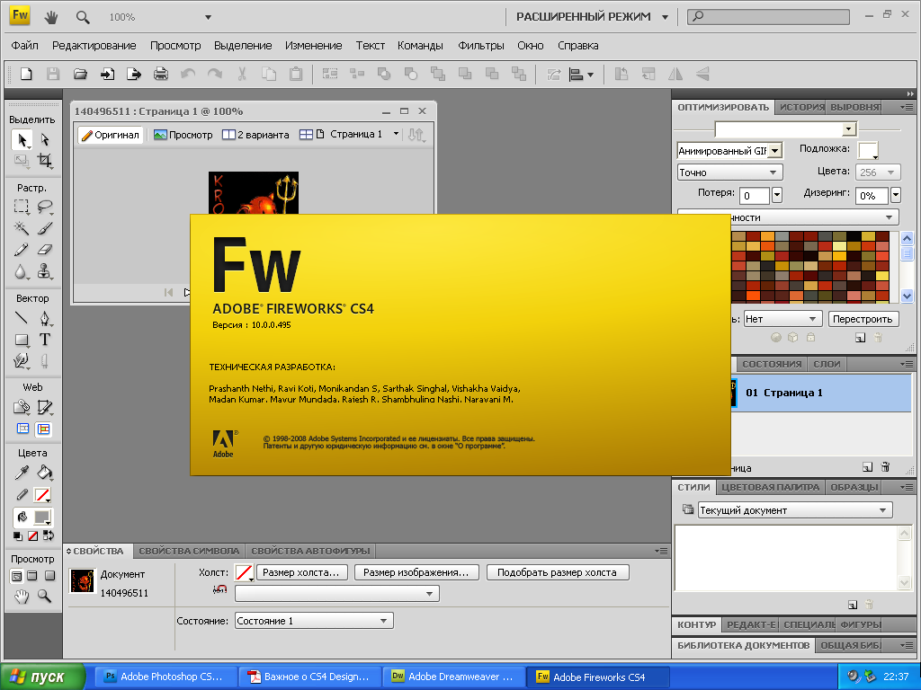This screenshot has width=921, height=690.
Task: Select the Hotspot tool
Action: pyautogui.click(x=22, y=407)
